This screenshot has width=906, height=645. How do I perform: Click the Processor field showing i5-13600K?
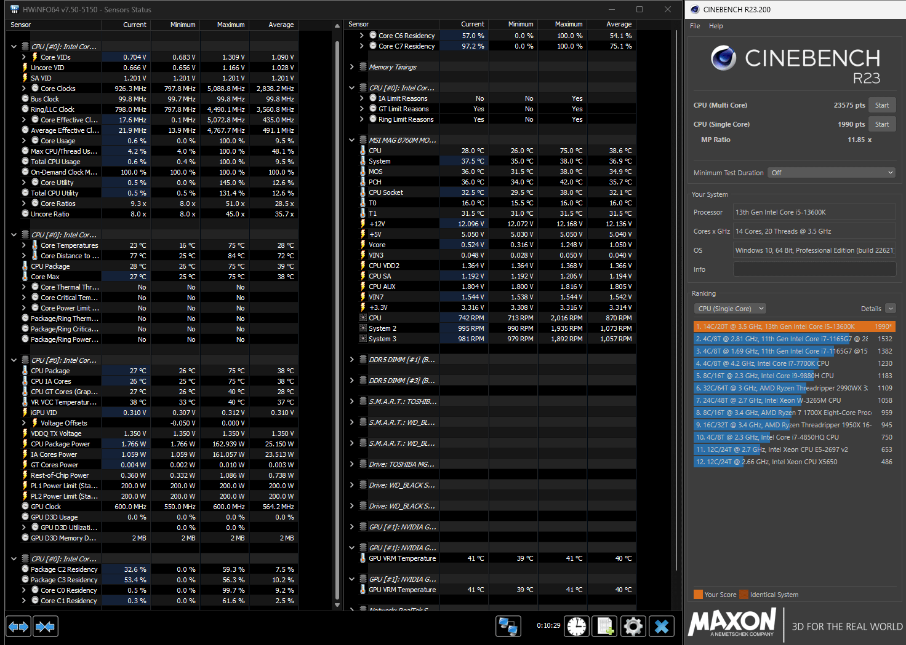click(x=814, y=212)
